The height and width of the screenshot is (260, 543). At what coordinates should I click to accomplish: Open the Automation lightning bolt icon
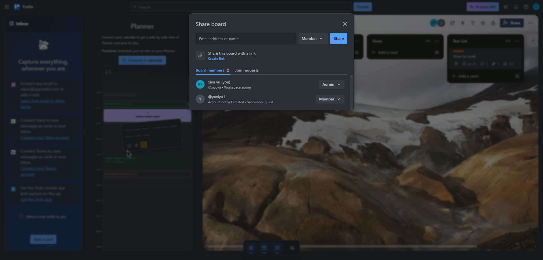(463, 23)
